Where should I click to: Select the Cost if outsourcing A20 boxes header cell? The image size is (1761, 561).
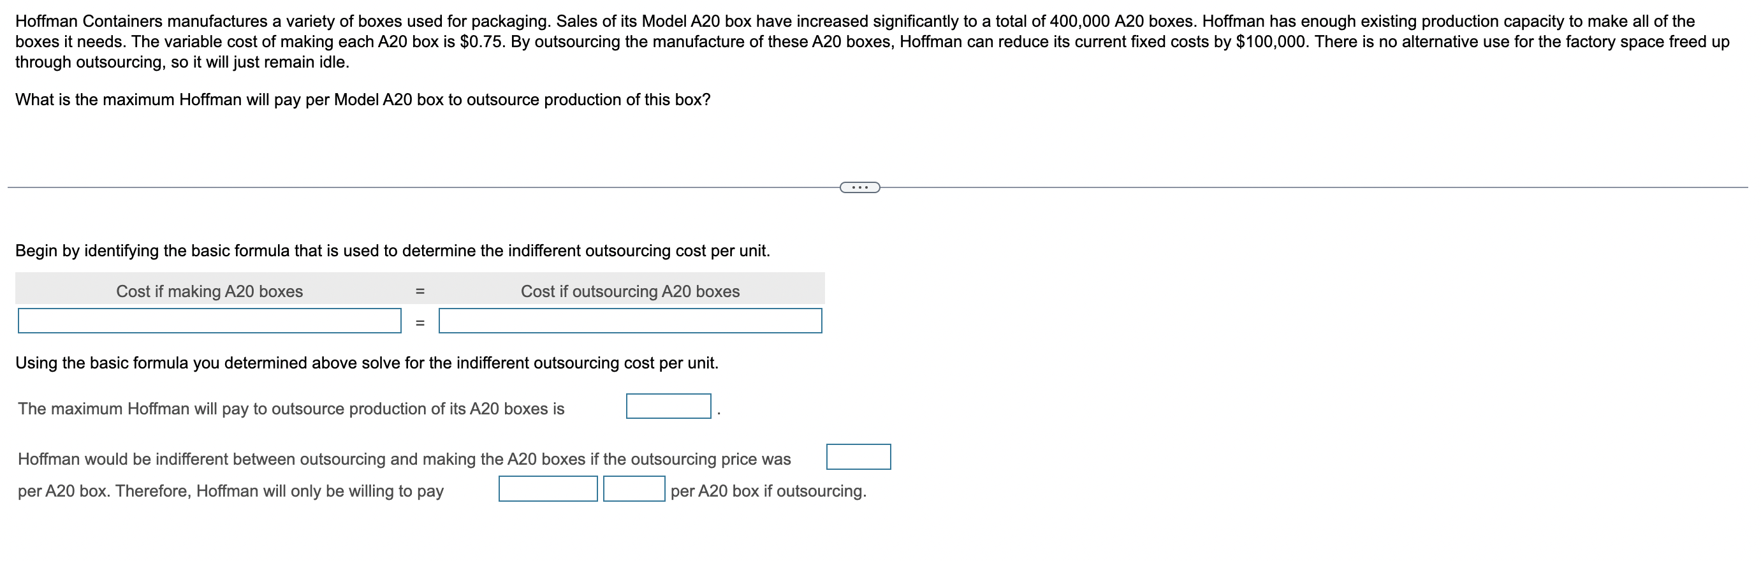pos(629,292)
